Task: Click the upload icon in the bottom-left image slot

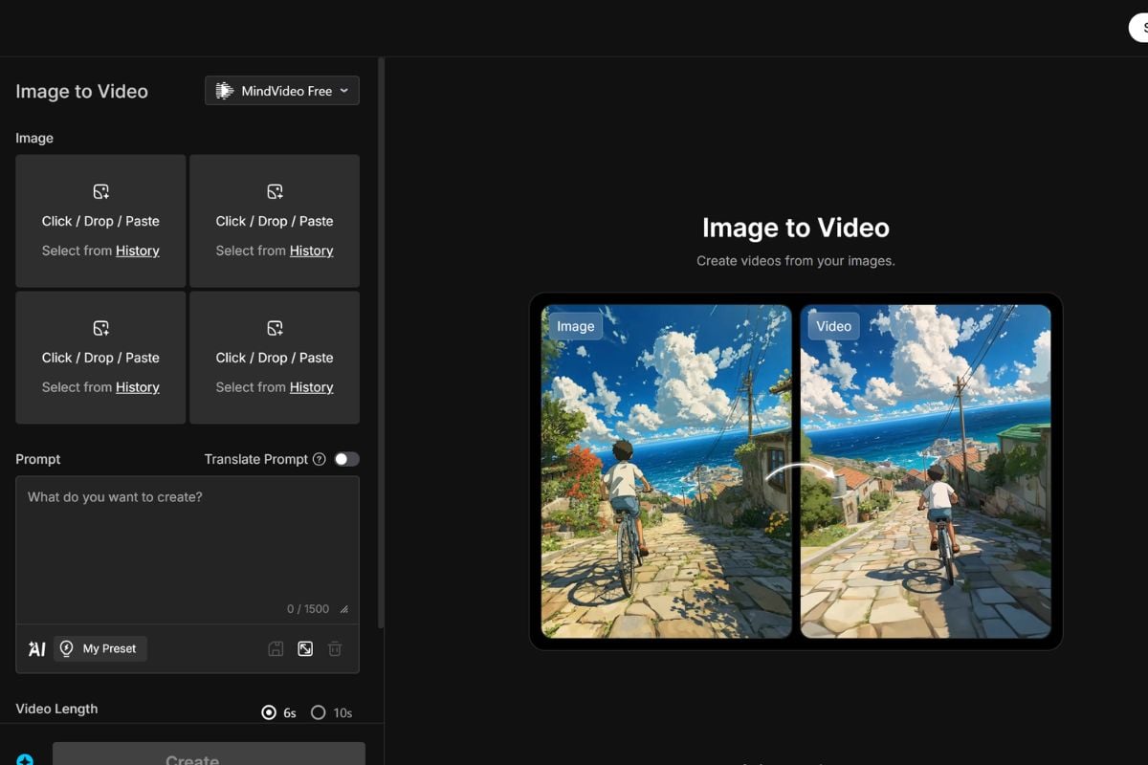Action: click(100, 328)
